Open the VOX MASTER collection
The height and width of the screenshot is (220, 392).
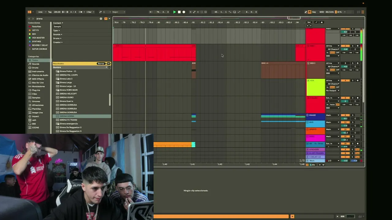click(x=38, y=38)
